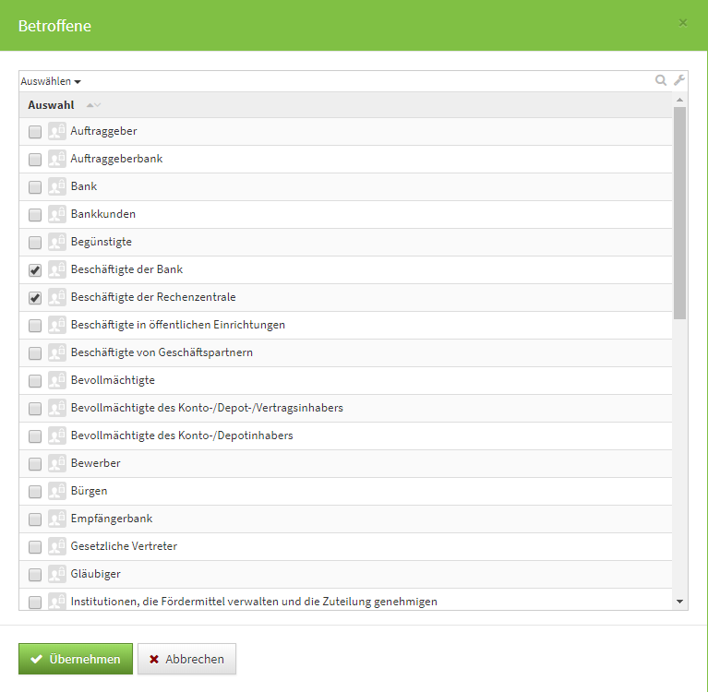708x692 pixels.
Task: Select the Bevollmächtigte row label
Action: [113, 380]
